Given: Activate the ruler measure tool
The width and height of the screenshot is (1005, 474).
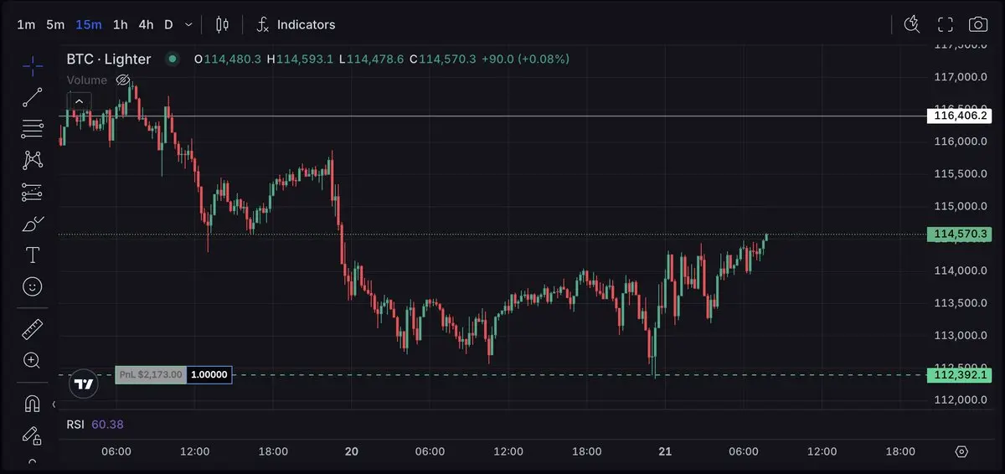Looking at the screenshot, I should [x=33, y=329].
